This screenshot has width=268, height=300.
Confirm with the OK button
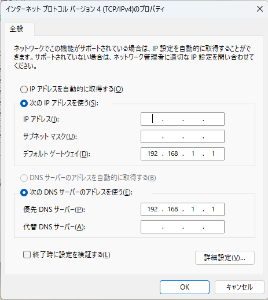[x=185, y=287]
